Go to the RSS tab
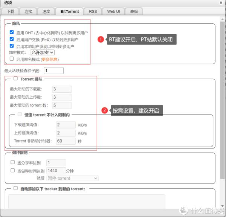This screenshot has width=226, height=217. pos(93,11)
